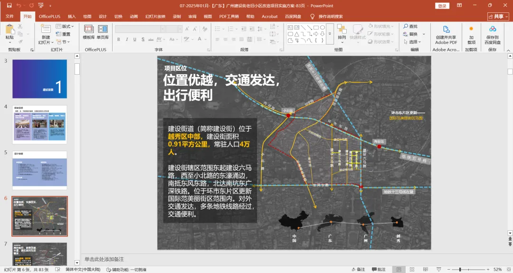The height and width of the screenshot is (273, 513).
Task: Switch to 设计 Design tab
Action: (x=103, y=16)
